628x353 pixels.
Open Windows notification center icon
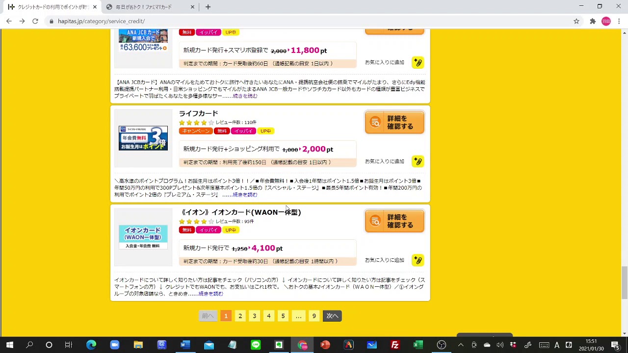(x=615, y=345)
